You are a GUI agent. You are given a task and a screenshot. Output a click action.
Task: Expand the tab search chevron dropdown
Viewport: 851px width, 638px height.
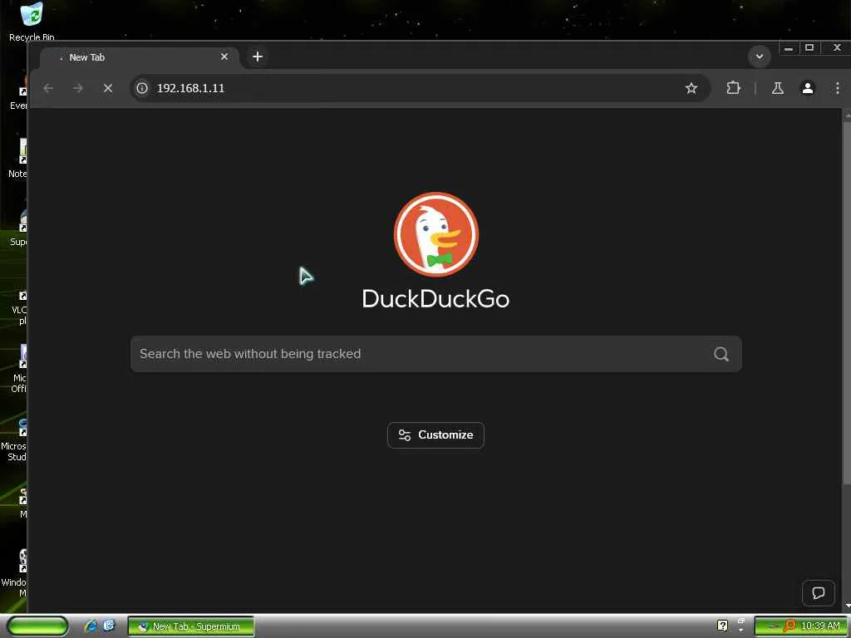pos(760,56)
